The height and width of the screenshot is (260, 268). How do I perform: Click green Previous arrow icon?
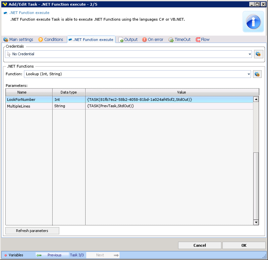(39, 255)
